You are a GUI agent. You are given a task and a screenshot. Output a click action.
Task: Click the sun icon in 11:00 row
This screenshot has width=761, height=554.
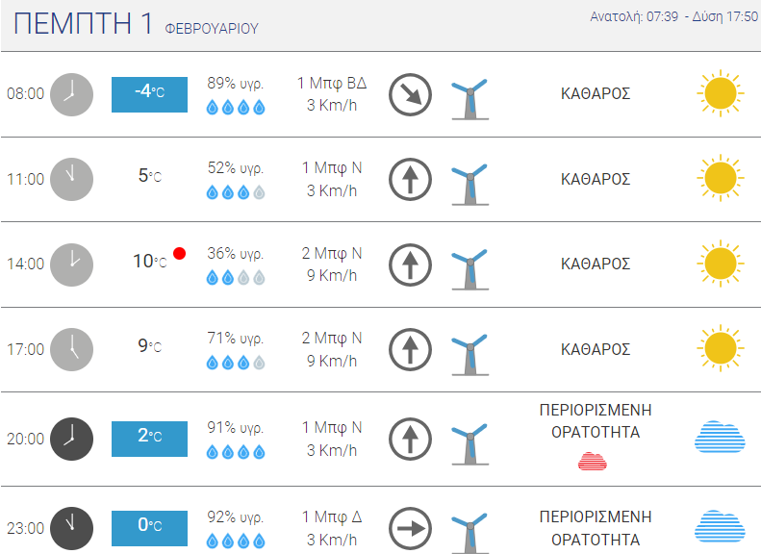point(721,178)
